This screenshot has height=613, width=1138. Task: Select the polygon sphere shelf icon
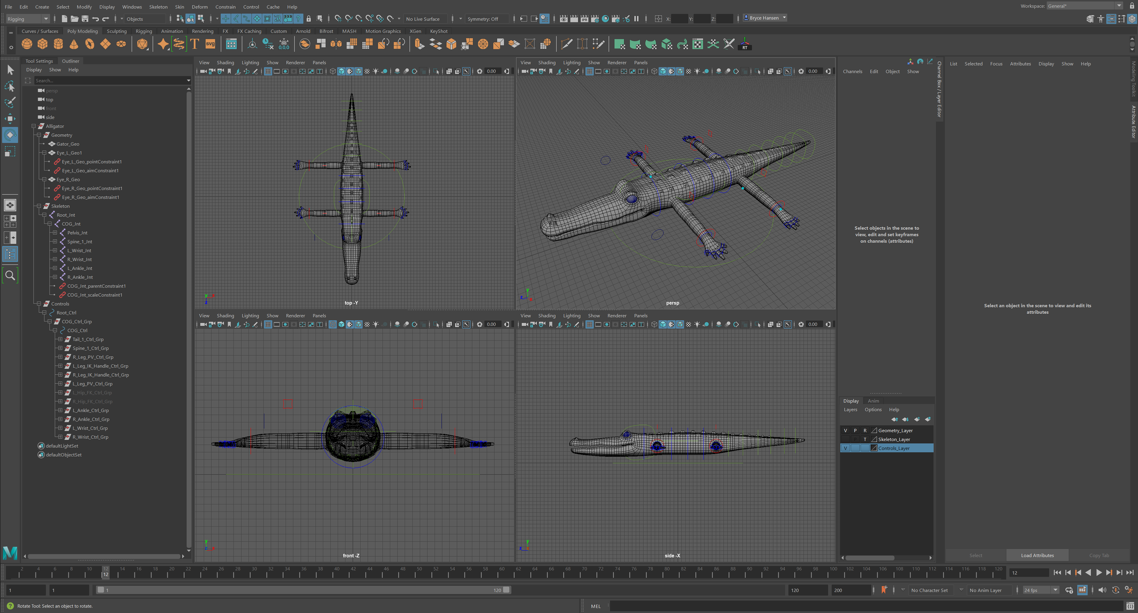(x=26, y=44)
